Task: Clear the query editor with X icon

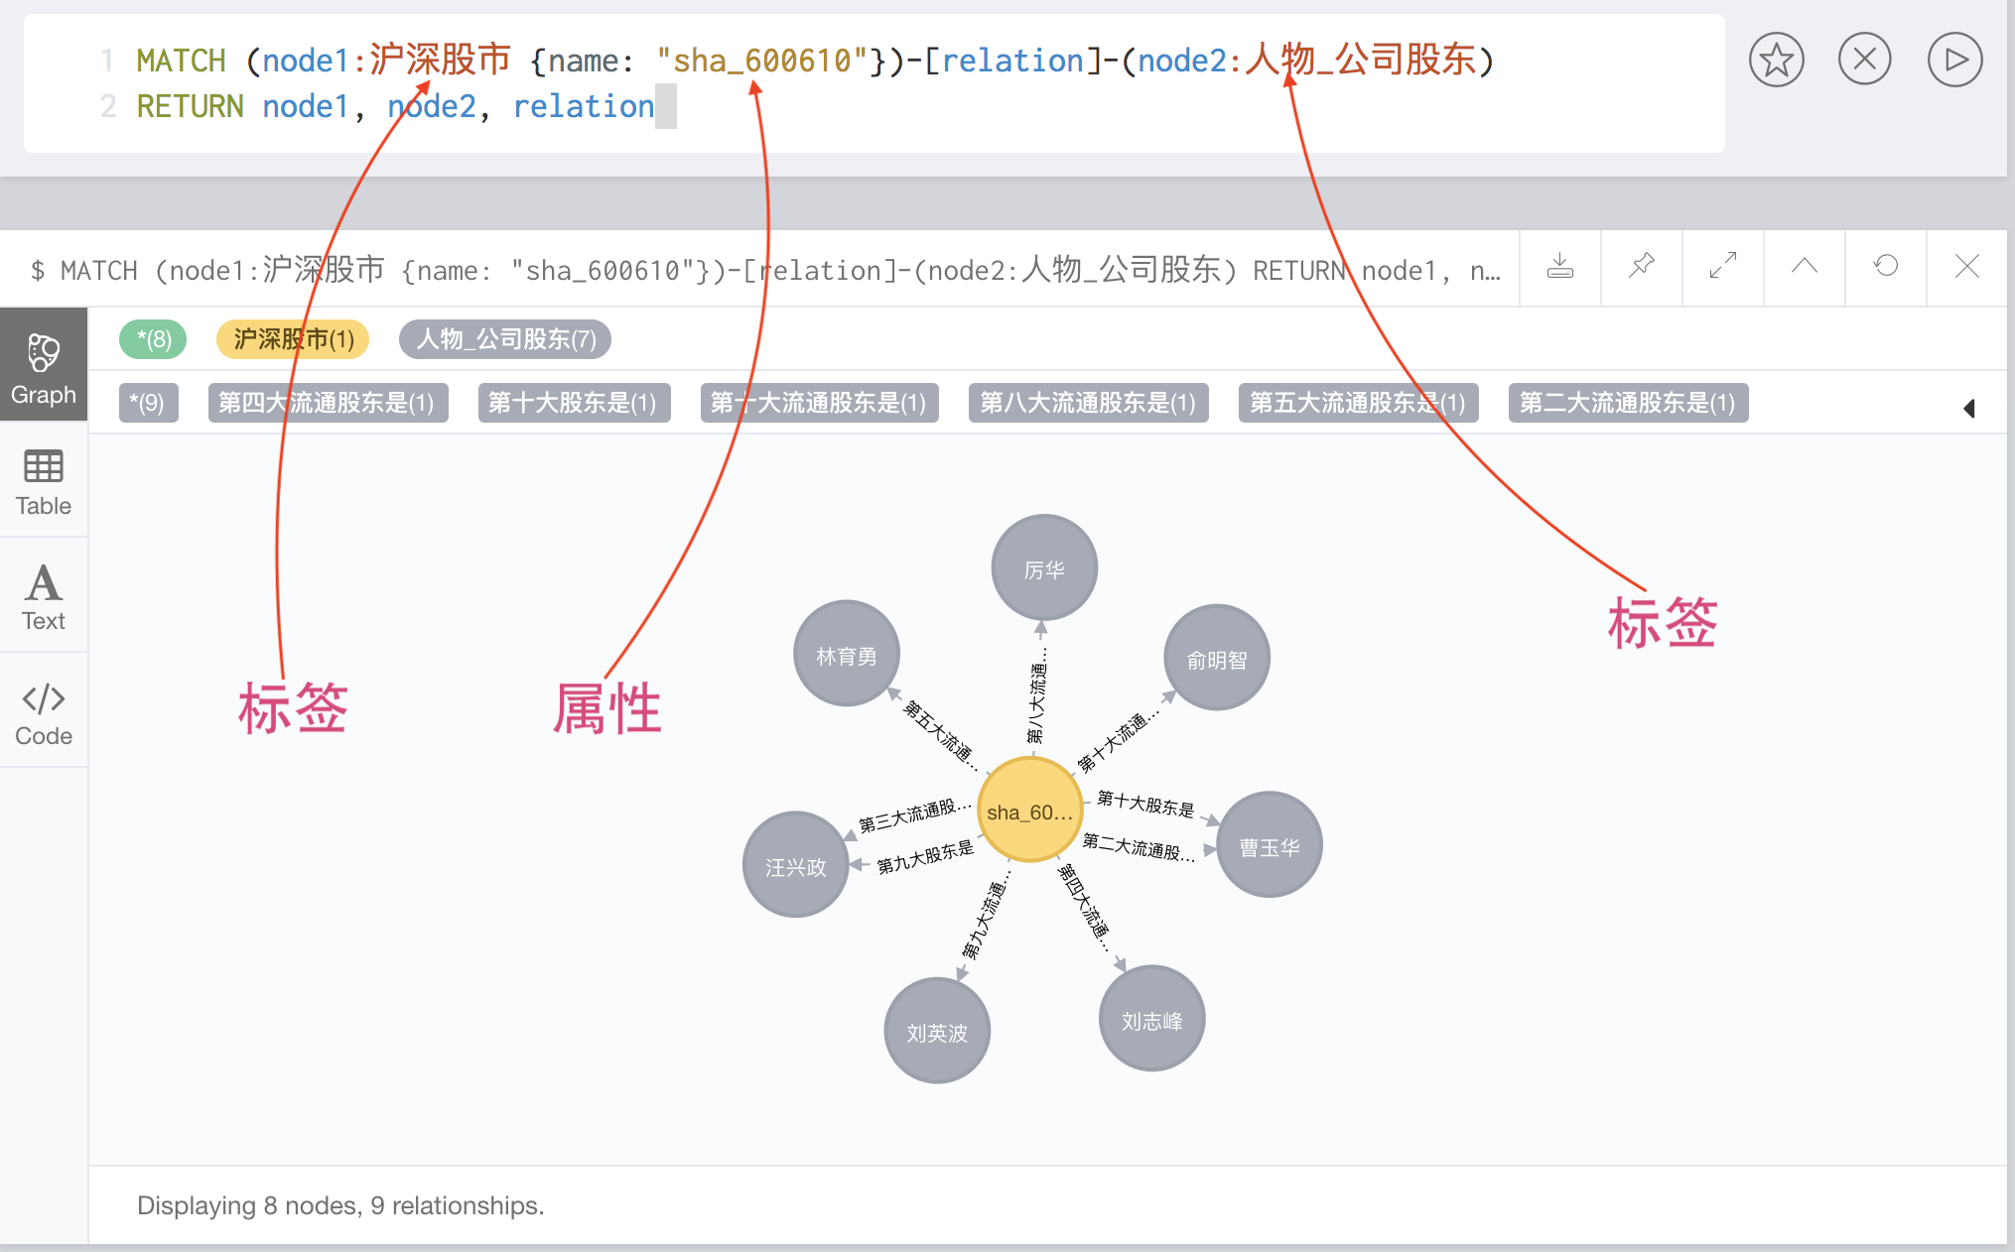Action: click(x=1864, y=60)
